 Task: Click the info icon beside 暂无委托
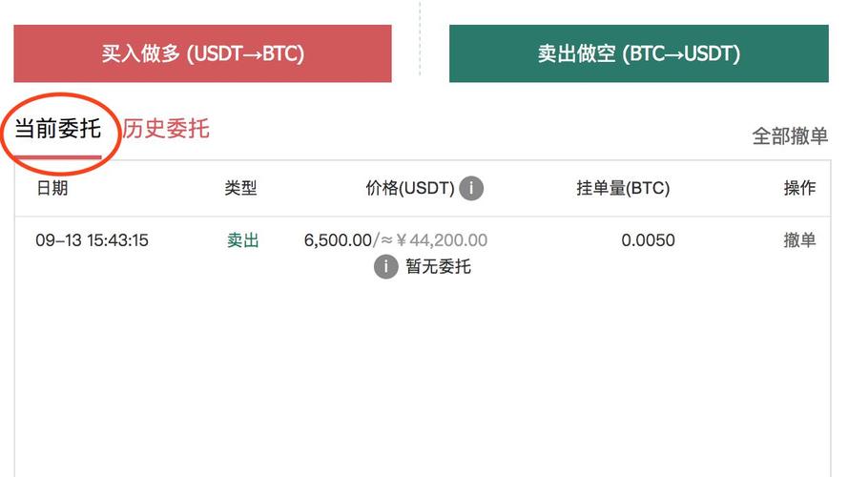(x=385, y=266)
